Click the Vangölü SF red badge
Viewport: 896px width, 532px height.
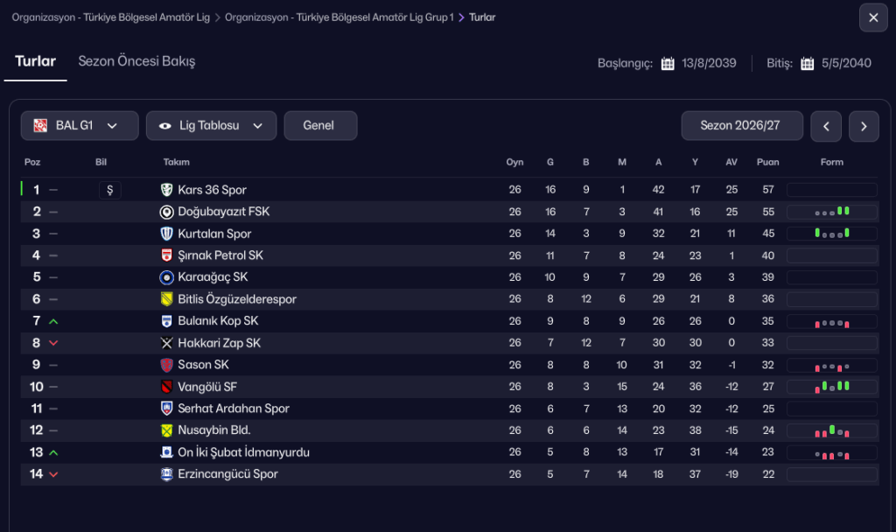coord(166,387)
